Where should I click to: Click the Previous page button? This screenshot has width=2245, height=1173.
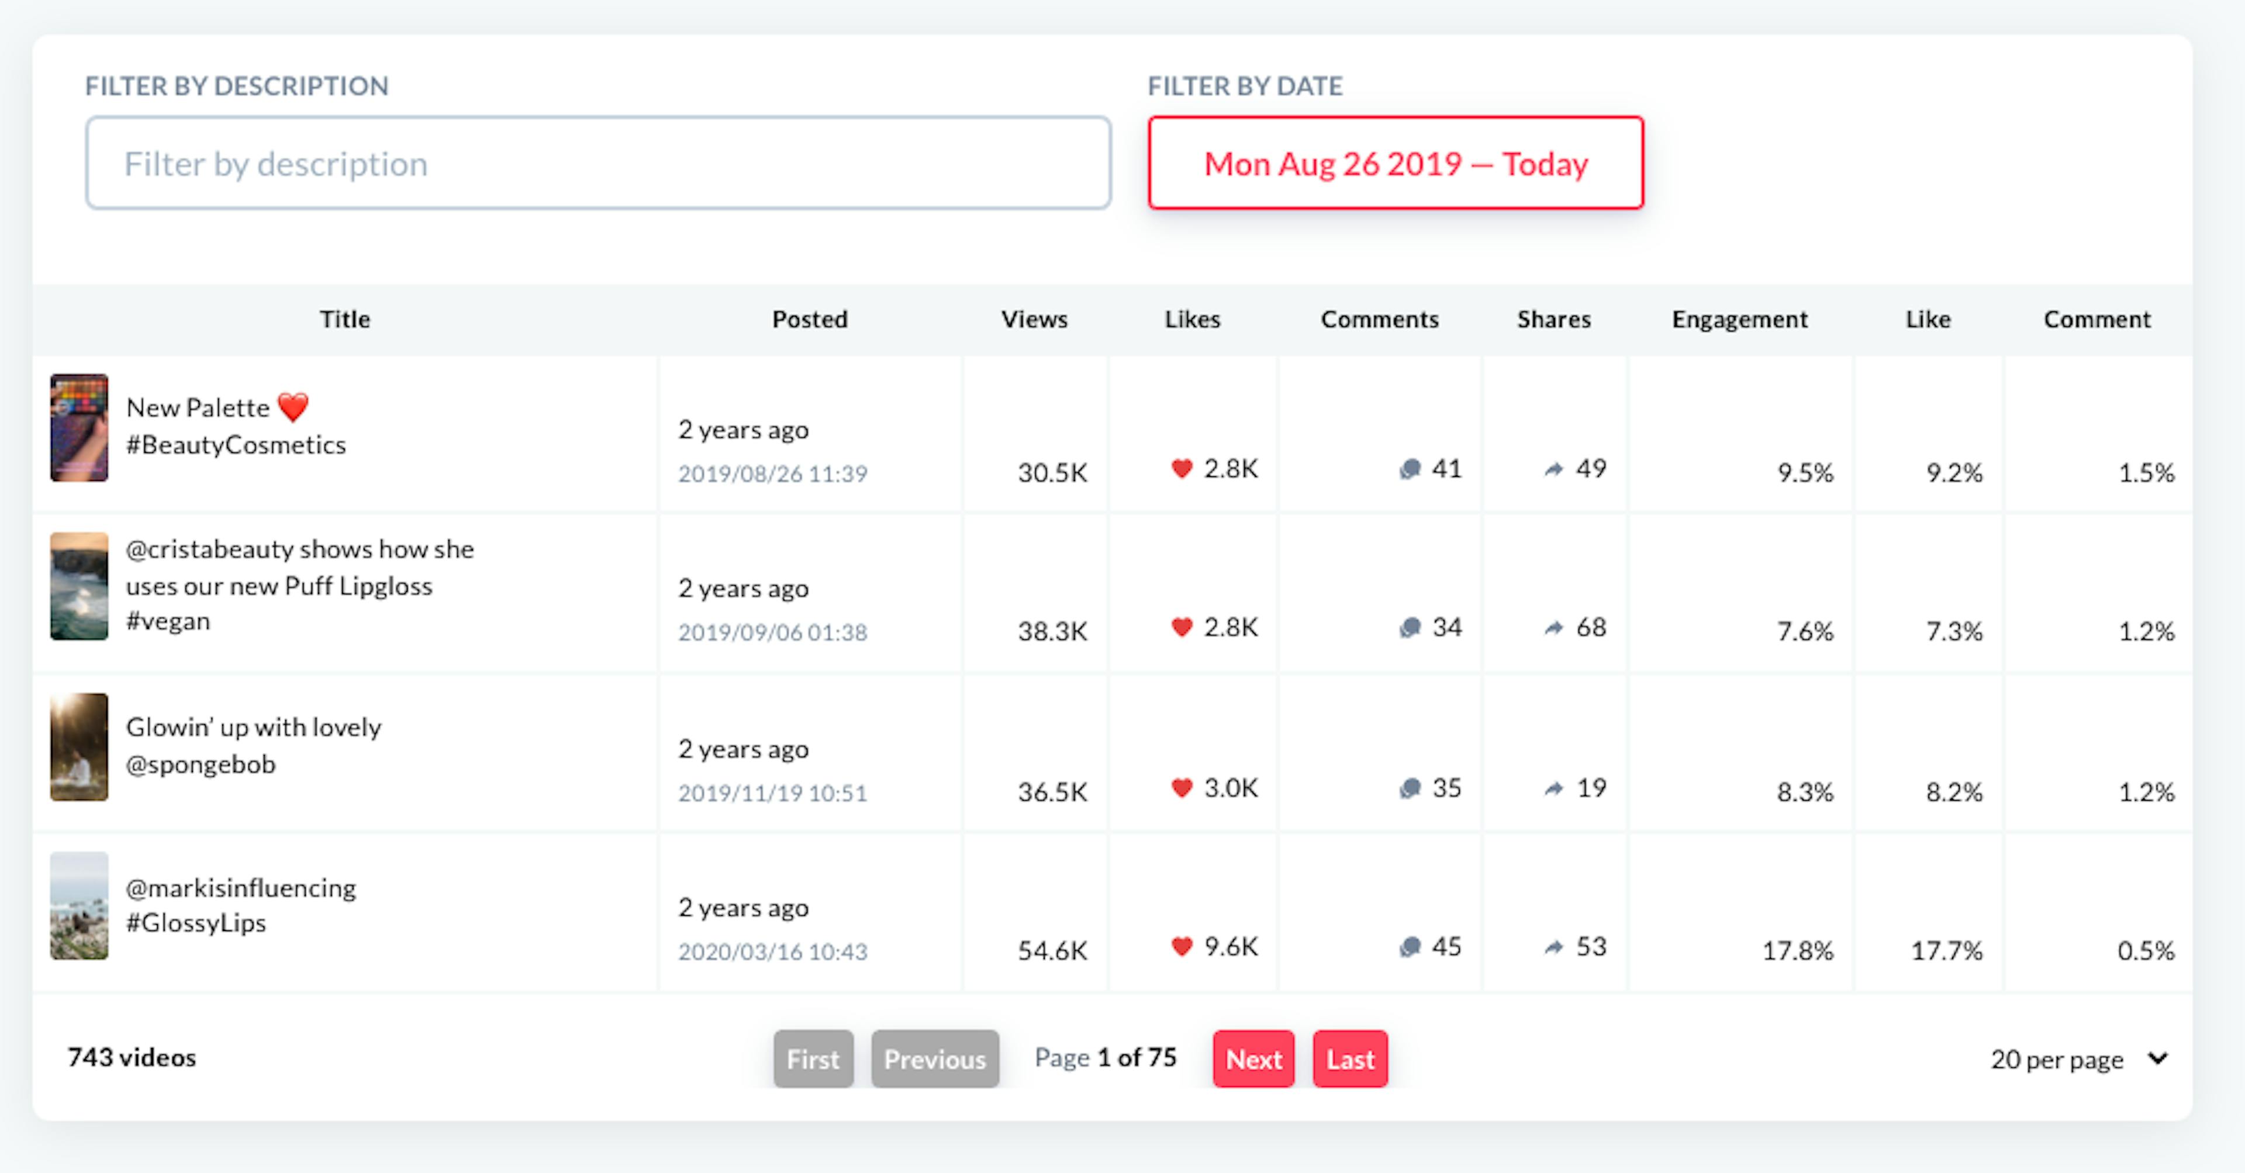tap(935, 1059)
